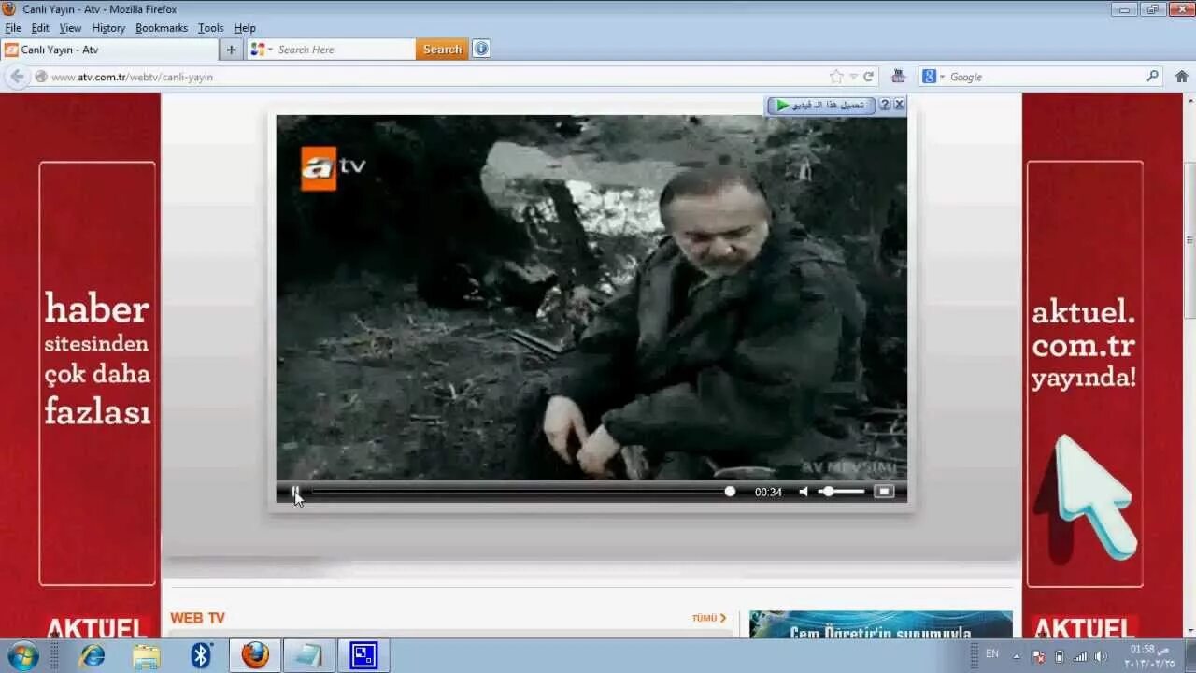Open the Bookmarks menu

(162, 28)
